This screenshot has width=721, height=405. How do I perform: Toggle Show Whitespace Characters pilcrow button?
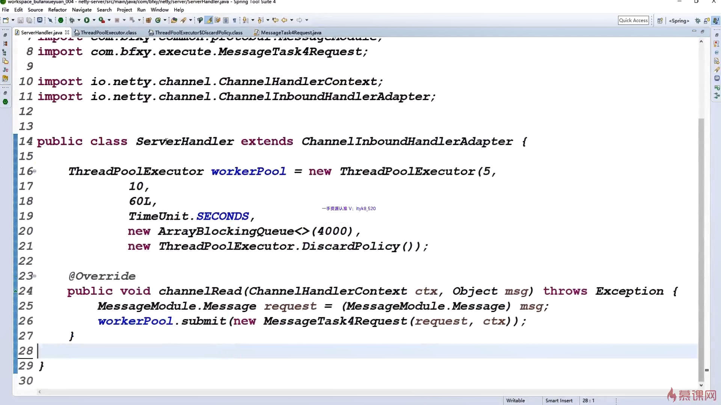click(x=234, y=20)
